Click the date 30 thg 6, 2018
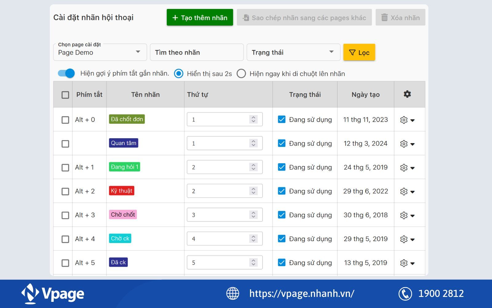492x308 pixels. pos(366,215)
